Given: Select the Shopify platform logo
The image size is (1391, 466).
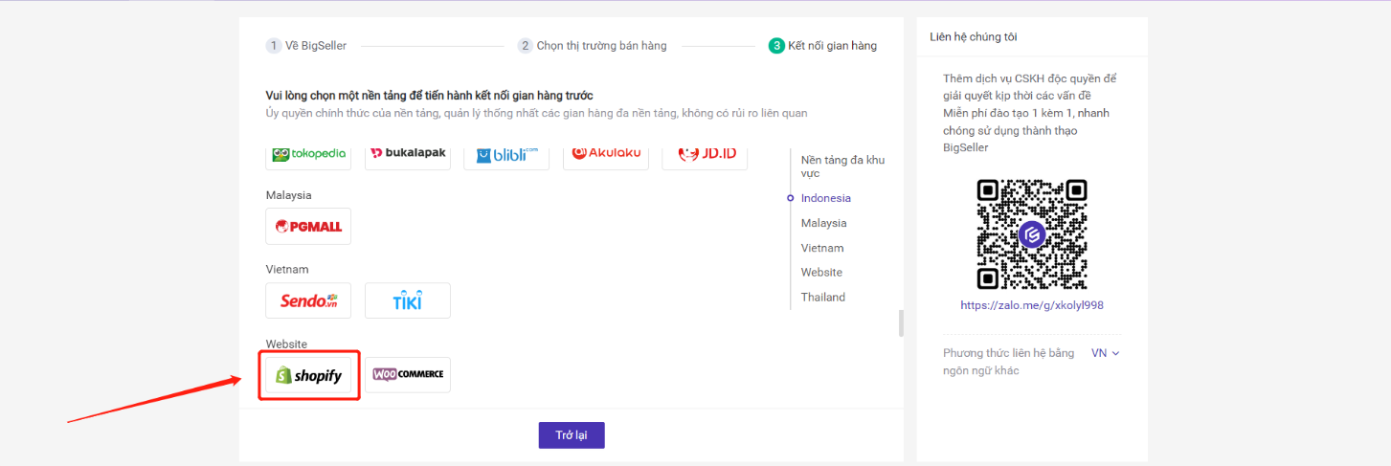Looking at the screenshot, I should coord(308,375).
